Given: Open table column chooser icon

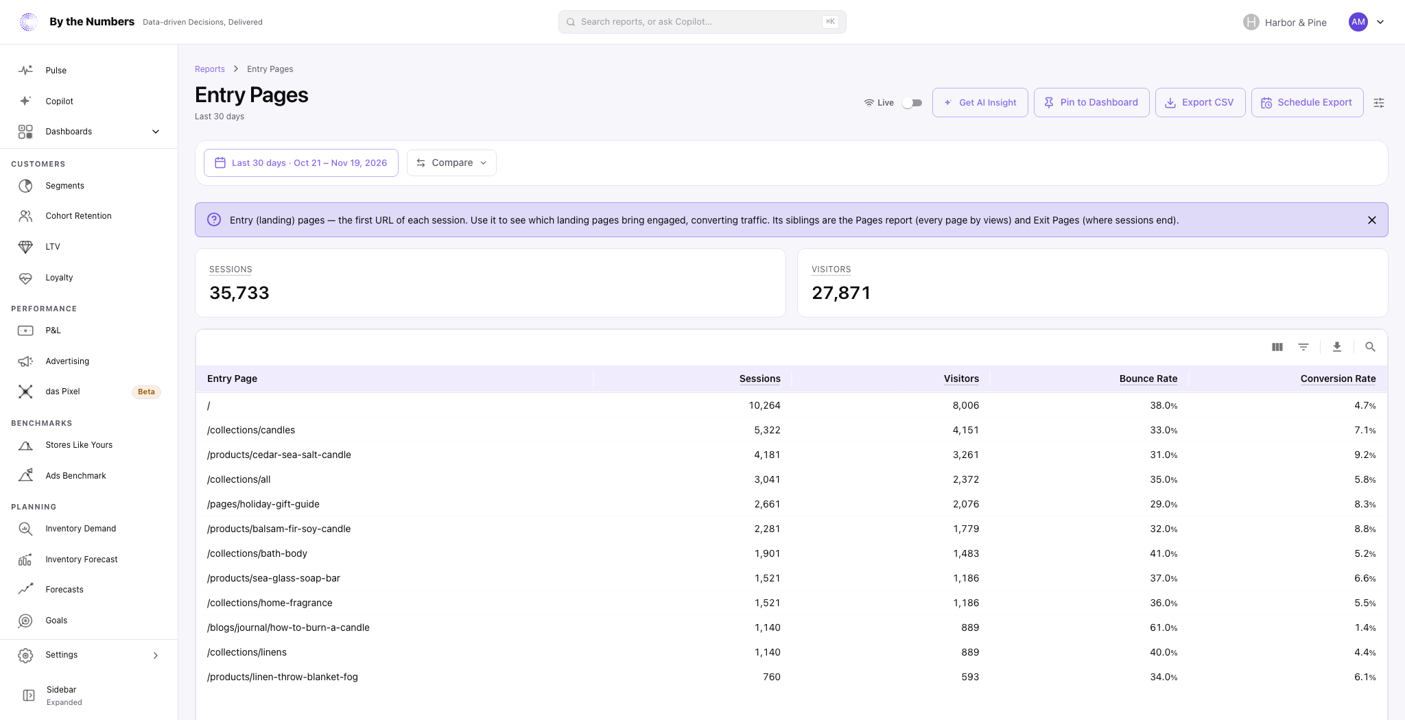Looking at the screenshot, I should point(1277,347).
